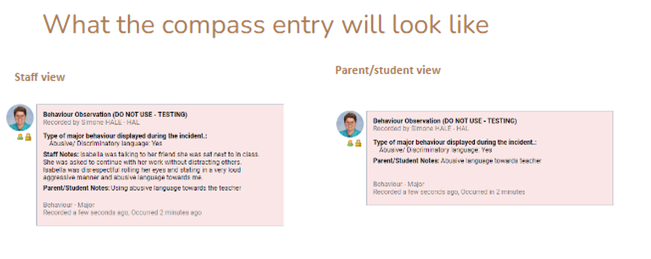Click the 'Occurred 2 minutes ago' timestamp line
The width and height of the screenshot is (651, 259).
[122, 213]
